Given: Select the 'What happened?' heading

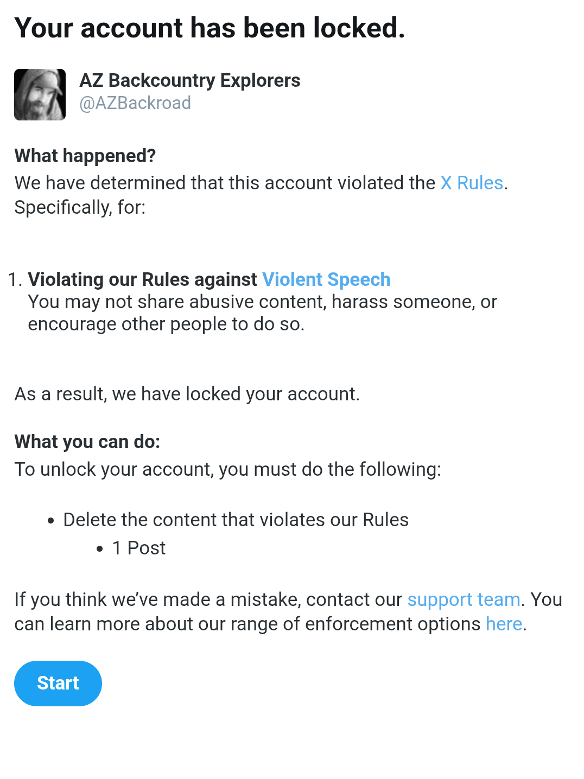Looking at the screenshot, I should 85,156.
